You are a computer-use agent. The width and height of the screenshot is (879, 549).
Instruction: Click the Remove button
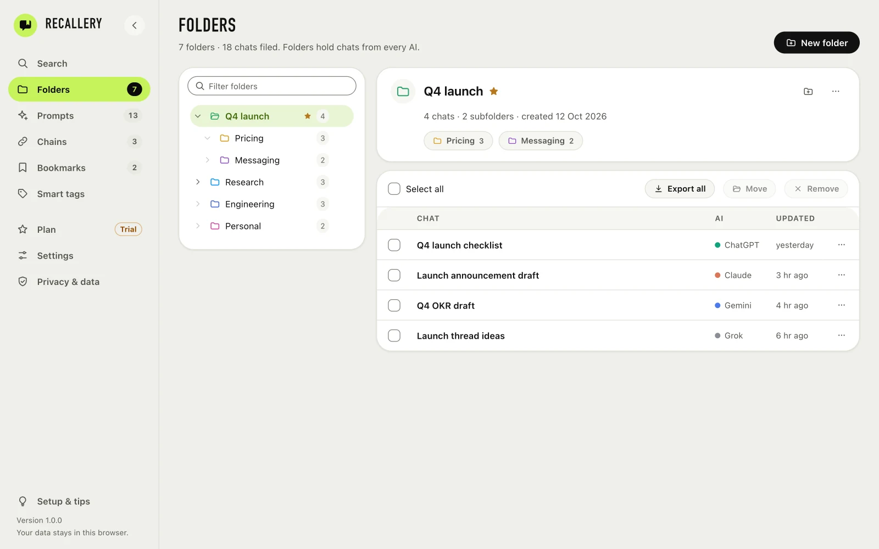point(816,189)
